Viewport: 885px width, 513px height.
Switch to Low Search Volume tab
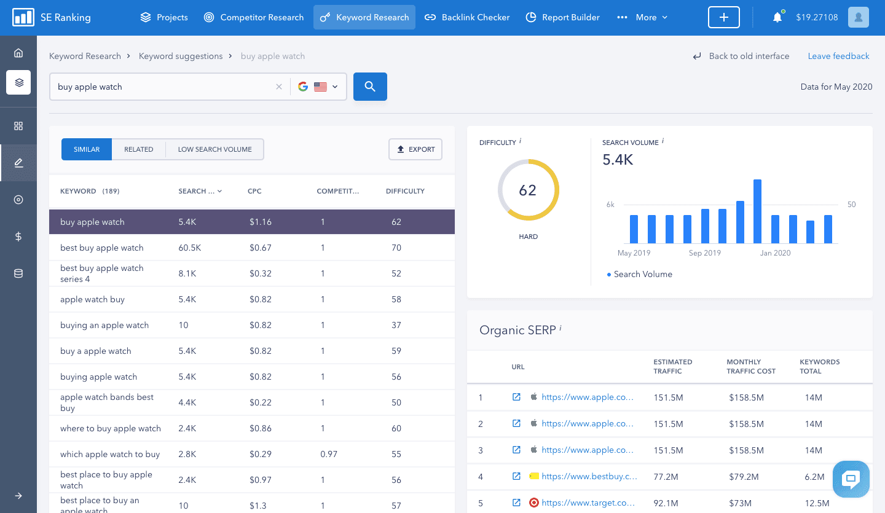point(215,149)
